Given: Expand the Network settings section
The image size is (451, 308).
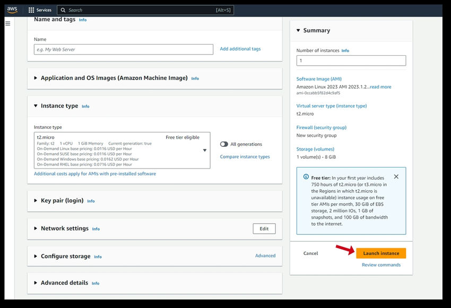Looking at the screenshot, I should pos(36,228).
